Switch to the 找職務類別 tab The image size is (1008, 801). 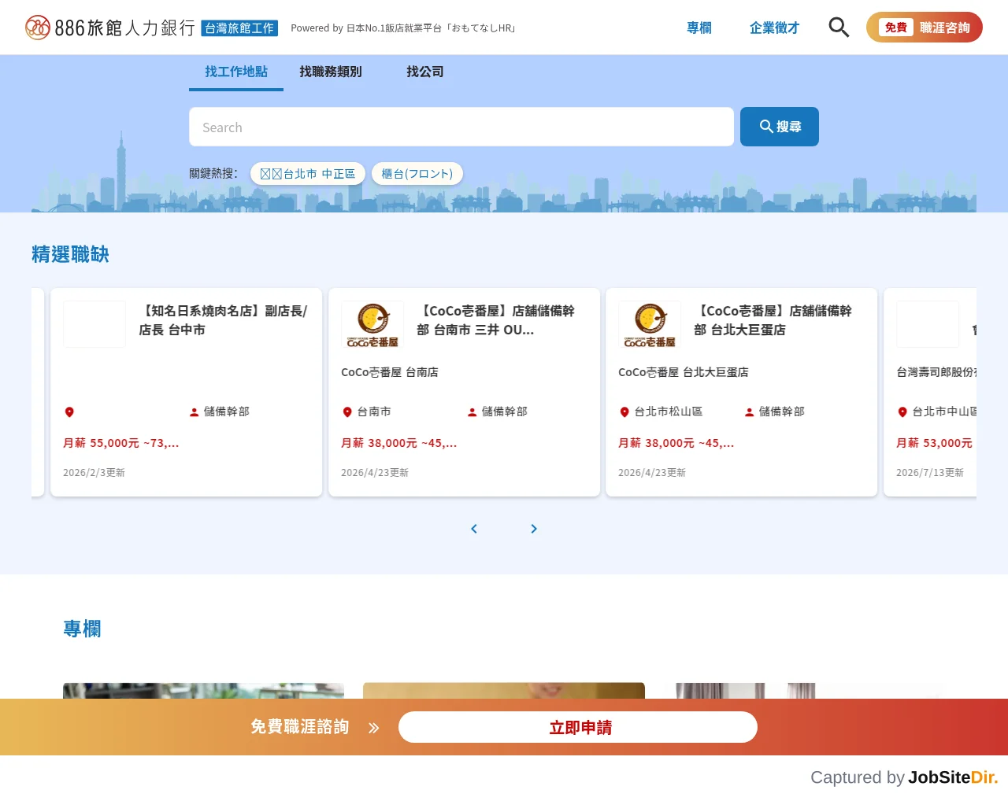[x=331, y=72]
